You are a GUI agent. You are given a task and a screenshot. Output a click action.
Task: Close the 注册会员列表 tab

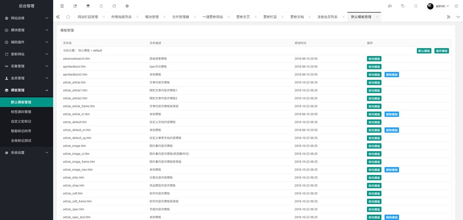(342, 17)
